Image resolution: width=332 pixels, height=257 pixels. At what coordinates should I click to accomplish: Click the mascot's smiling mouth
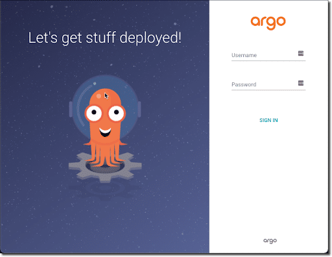105,132
